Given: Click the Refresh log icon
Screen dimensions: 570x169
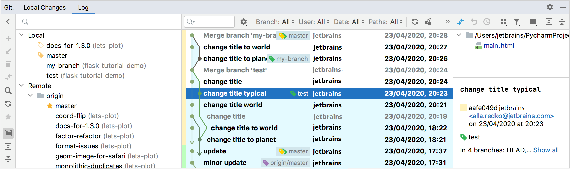Looking at the screenshot, I should [x=415, y=22].
